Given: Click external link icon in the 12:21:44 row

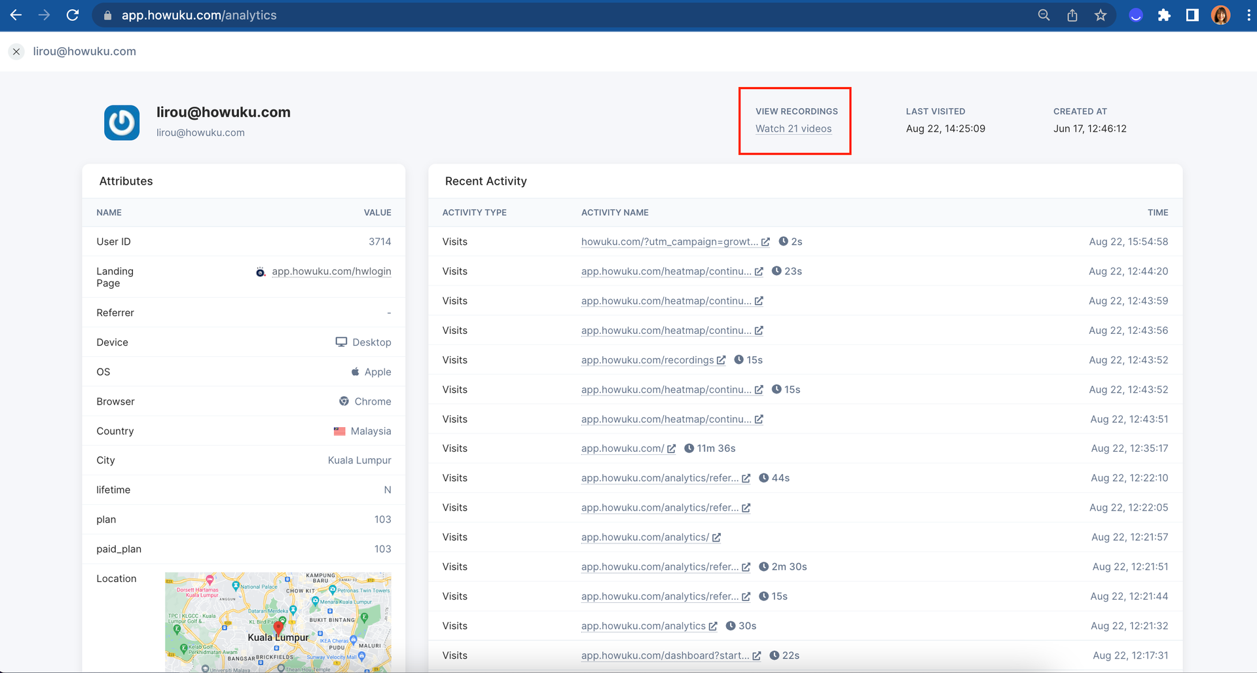Looking at the screenshot, I should [746, 596].
